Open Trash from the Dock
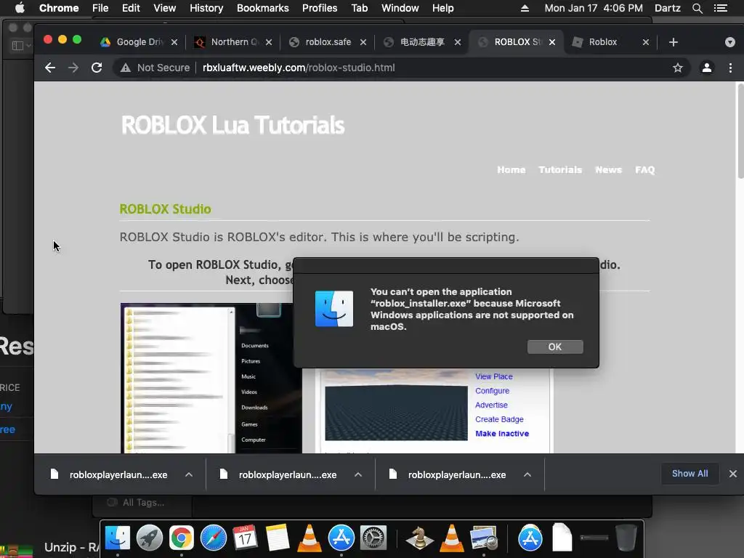This screenshot has width=744, height=558. click(x=626, y=538)
